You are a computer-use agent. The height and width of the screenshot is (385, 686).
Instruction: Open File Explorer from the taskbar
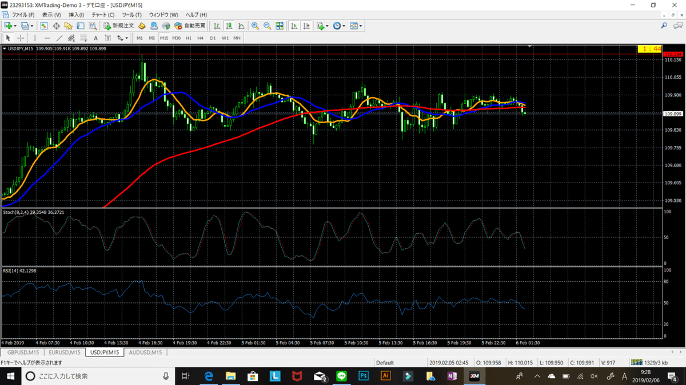231,376
